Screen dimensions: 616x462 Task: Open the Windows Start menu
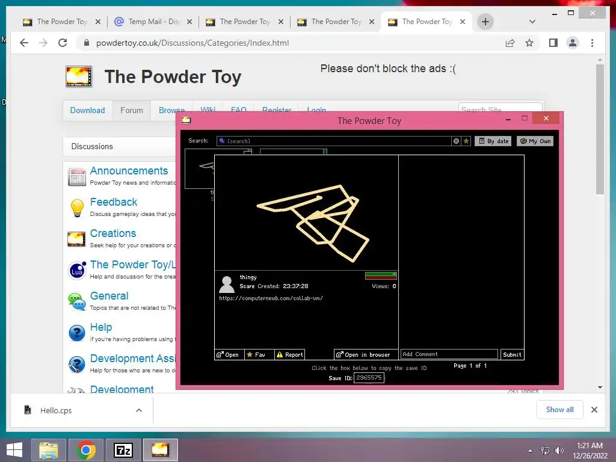point(14,450)
